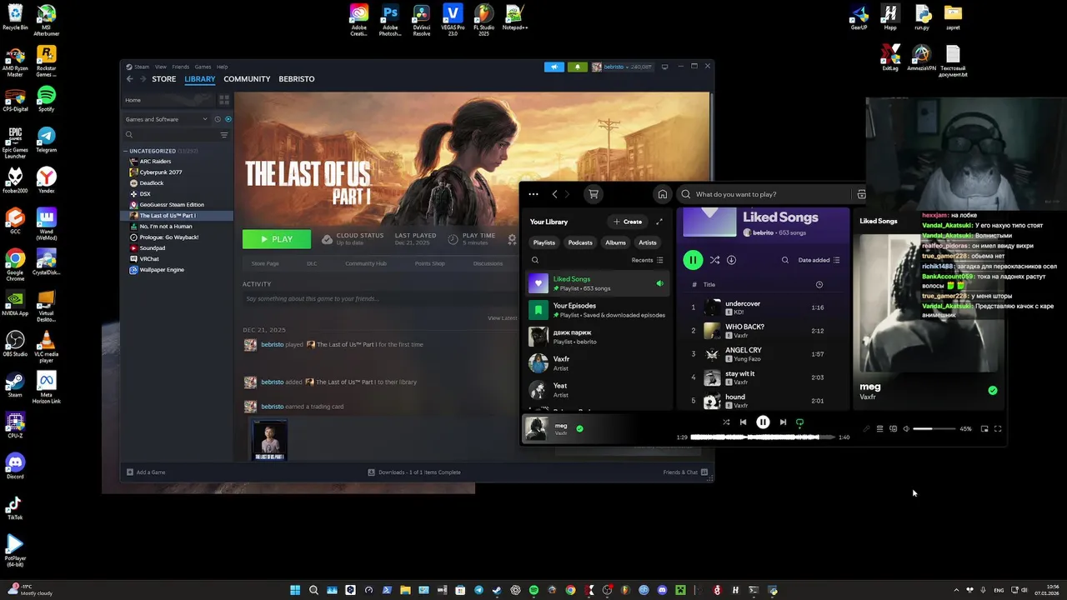This screenshot has width=1067, height=600.
Task: Open Telegram desktop shortcut
Action: pos(47,138)
